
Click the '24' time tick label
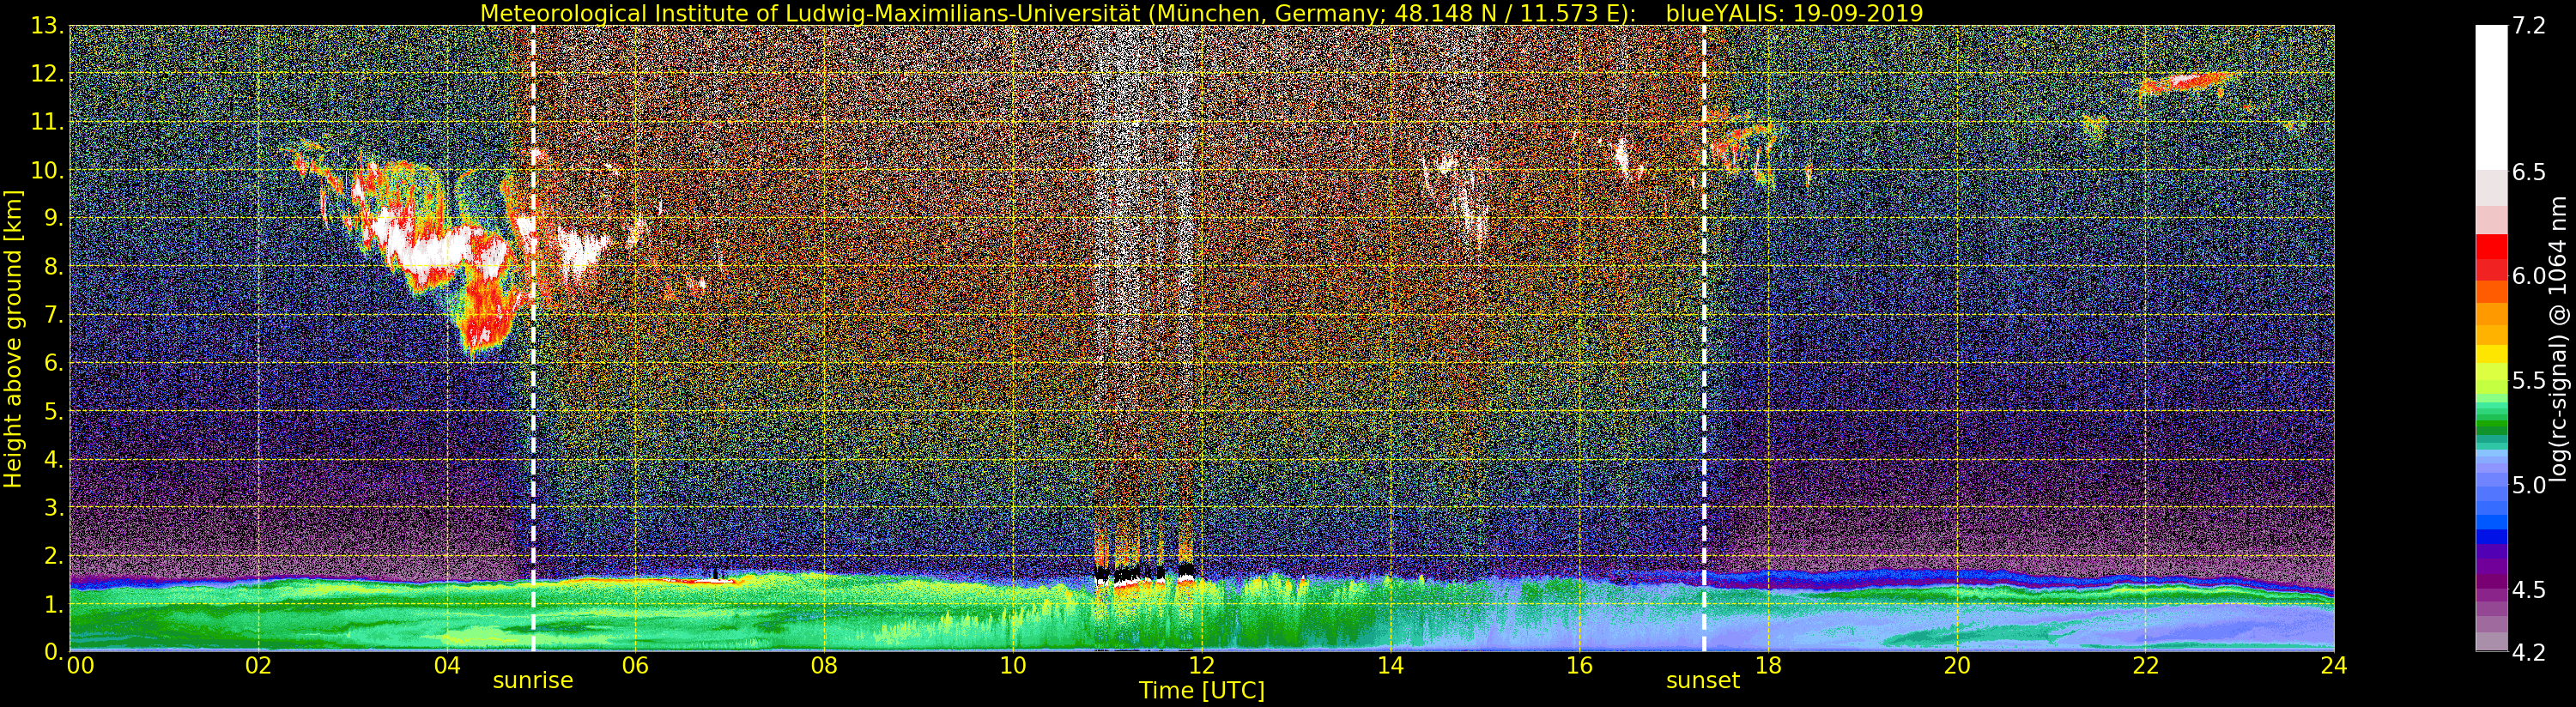click(2334, 665)
